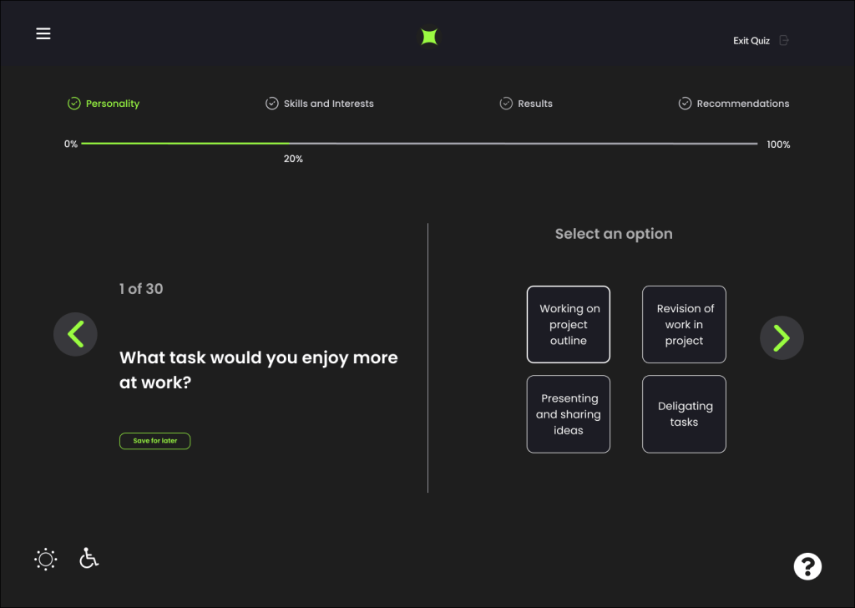Open the hamburger menu
The image size is (855, 608).
43,33
